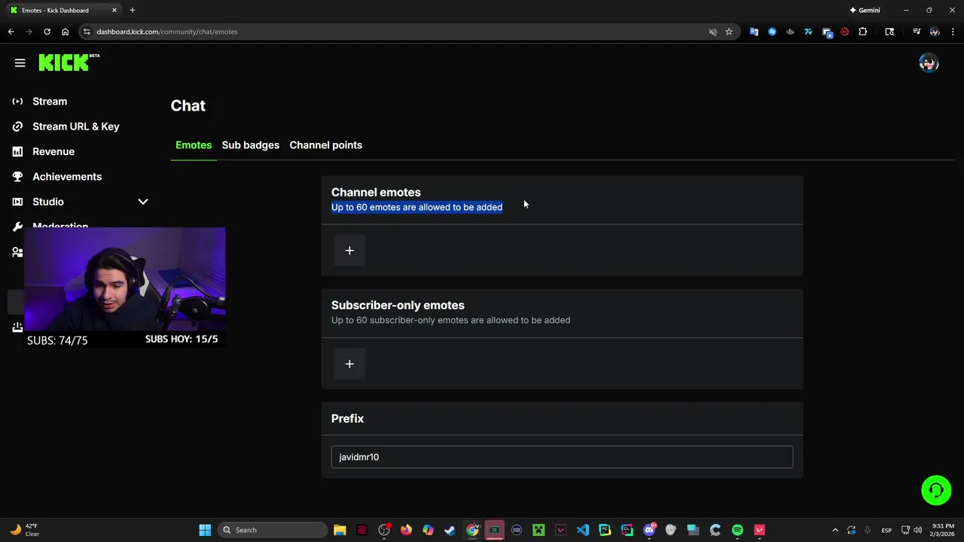This screenshot has width=964, height=542.
Task: Open the media controls icon in the toolbar
Action: tap(917, 32)
